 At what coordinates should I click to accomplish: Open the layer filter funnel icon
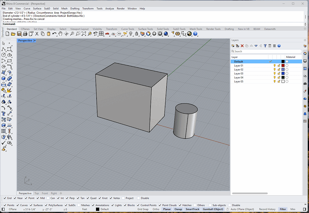[265, 45]
